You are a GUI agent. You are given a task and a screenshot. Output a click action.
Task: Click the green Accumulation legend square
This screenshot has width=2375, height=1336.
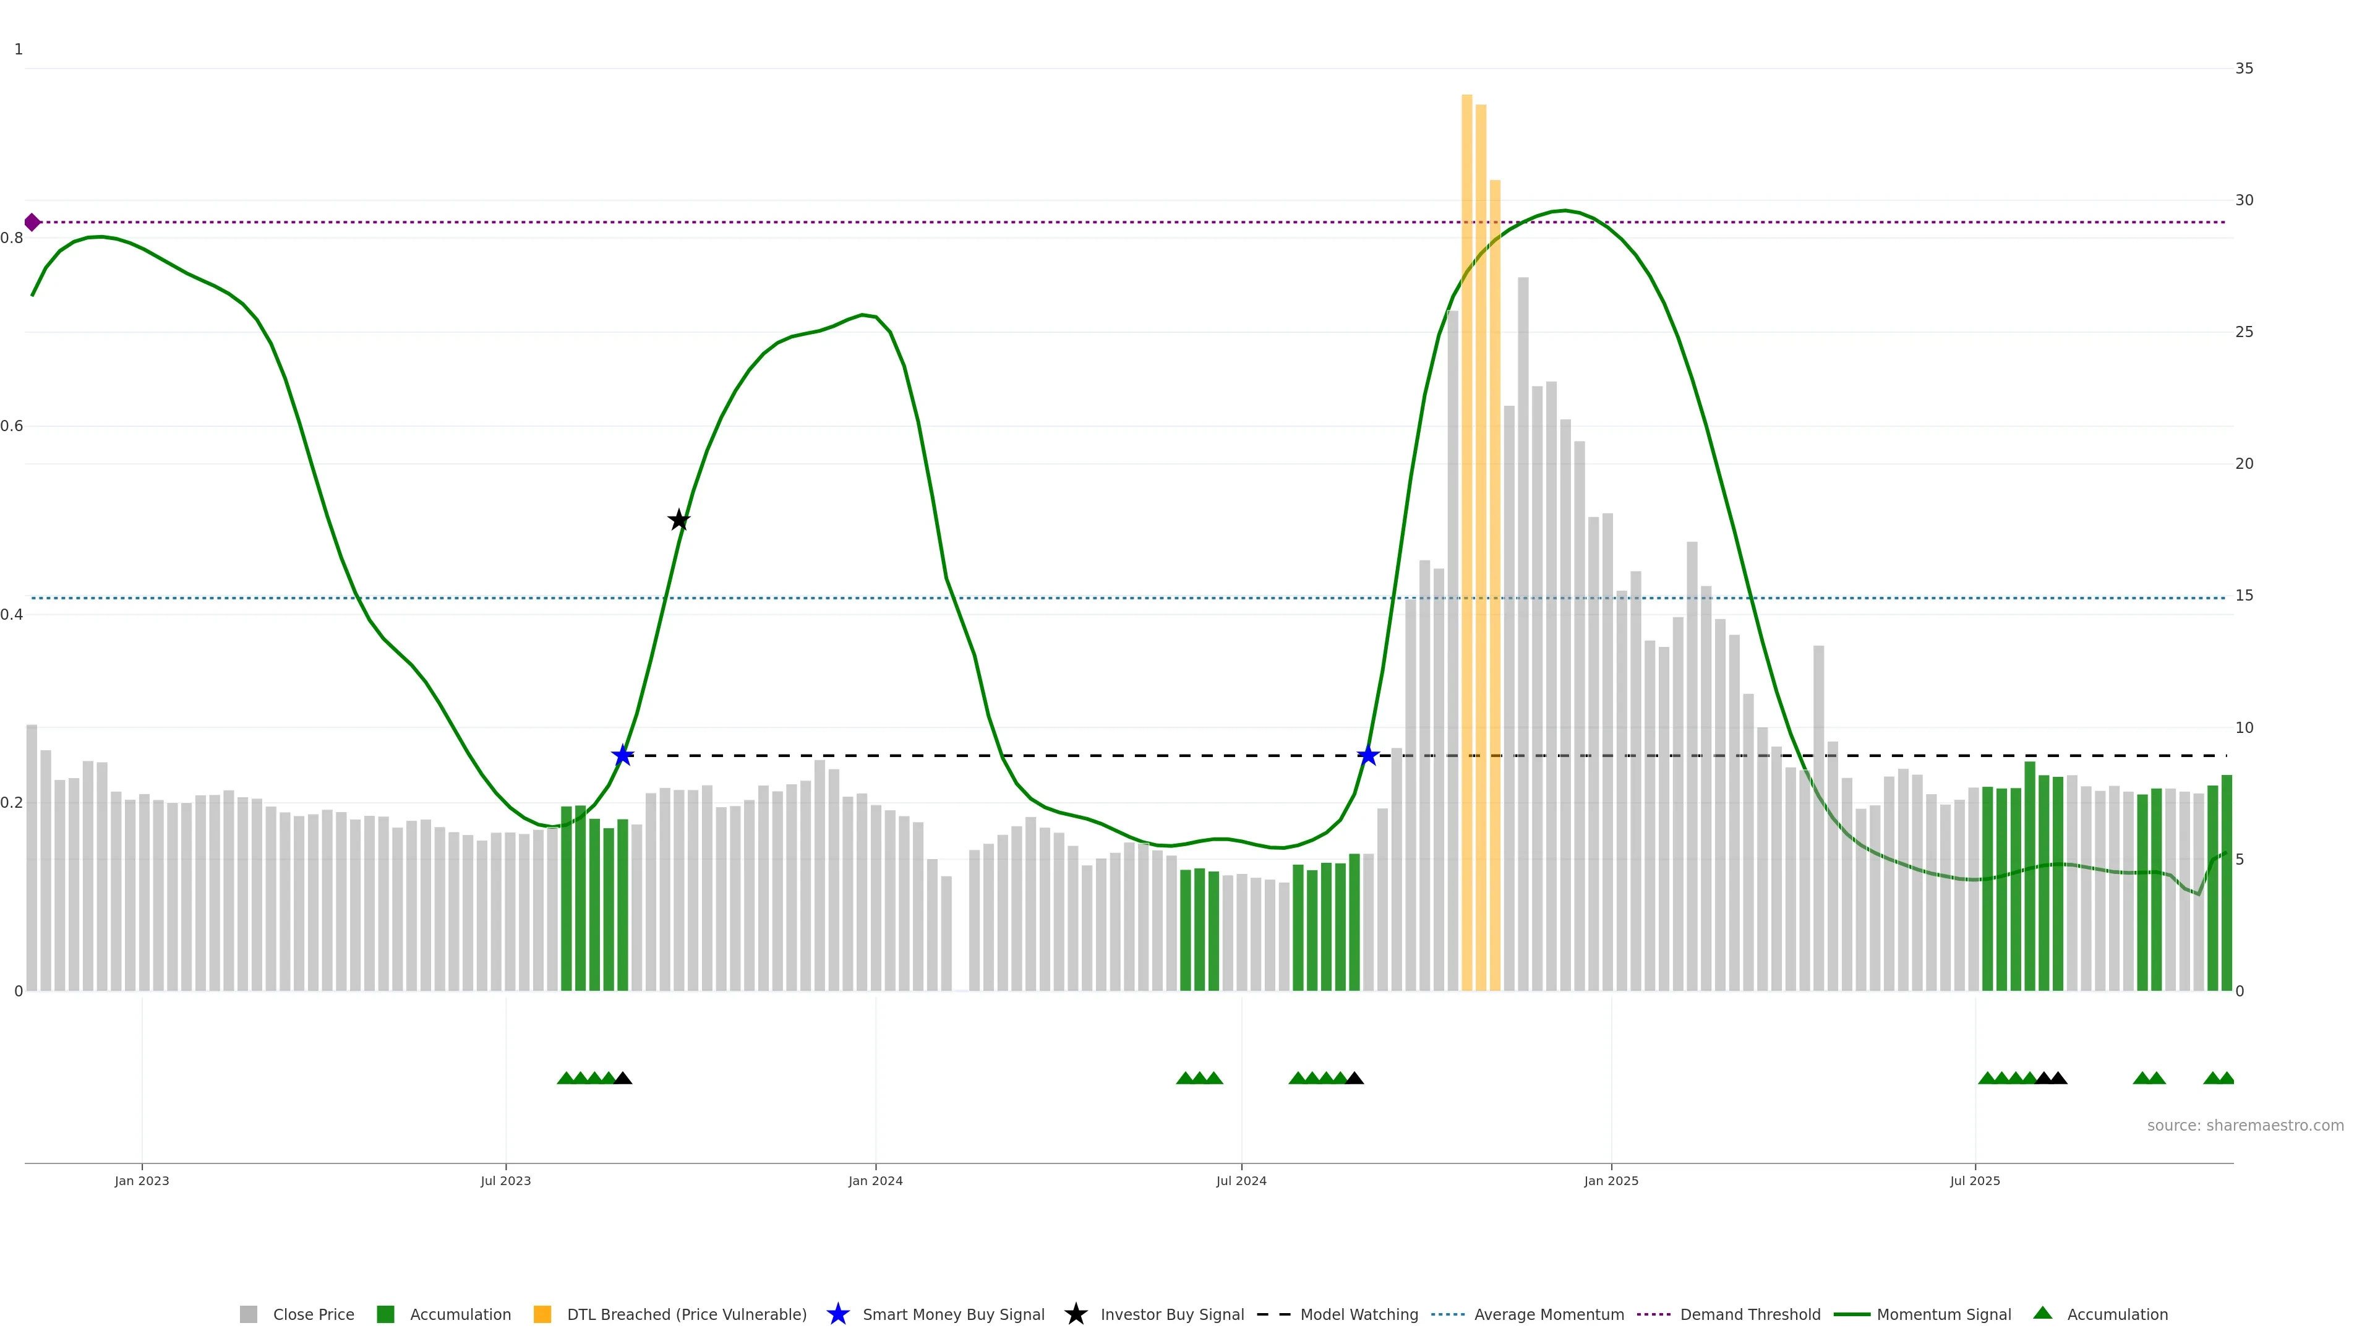(x=385, y=1314)
